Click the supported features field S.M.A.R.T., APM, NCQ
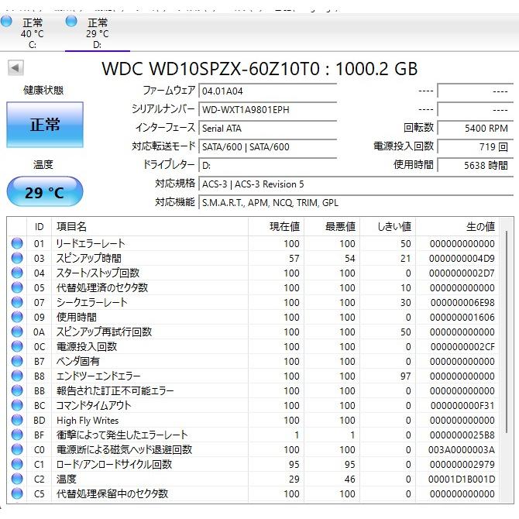The height and width of the screenshot is (519, 519). [356, 203]
